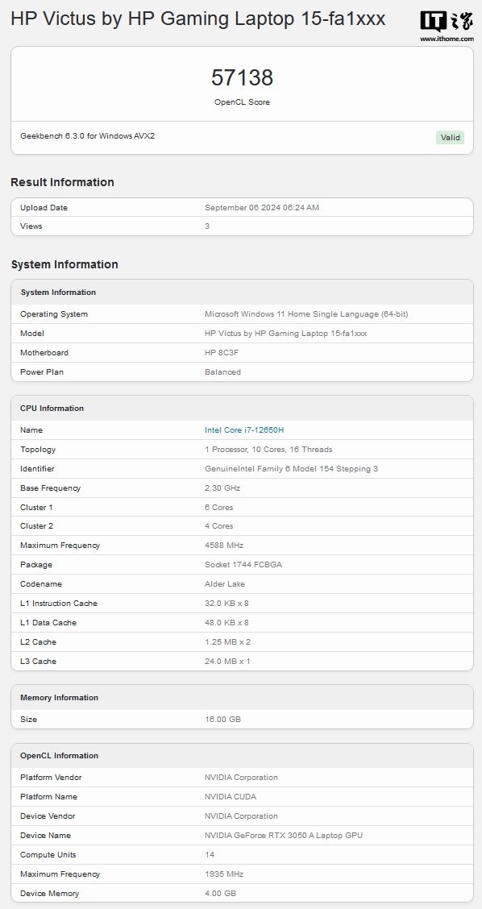482x909 pixels.
Task: Select the Upload Date row
Action: (x=242, y=208)
